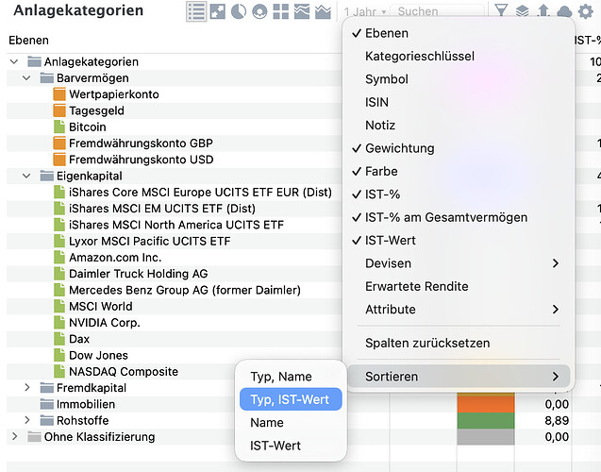Select 'Typ, Name' sort option

(x=280, y=377)
